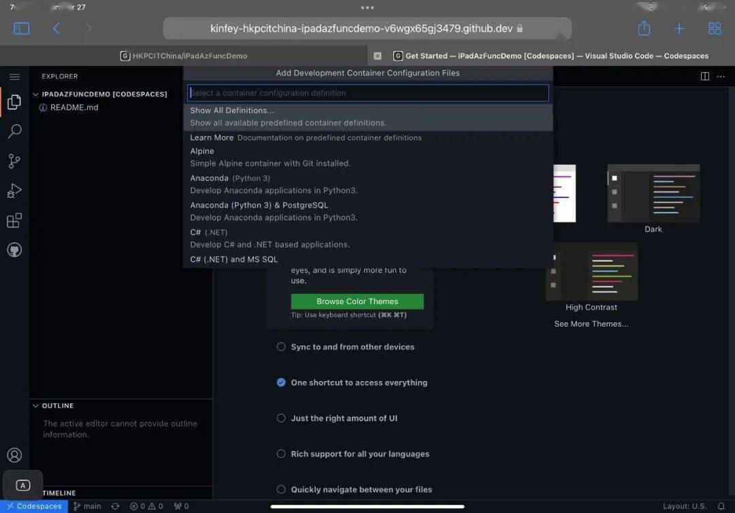Click the Split Editor icon

click(704, 76)
